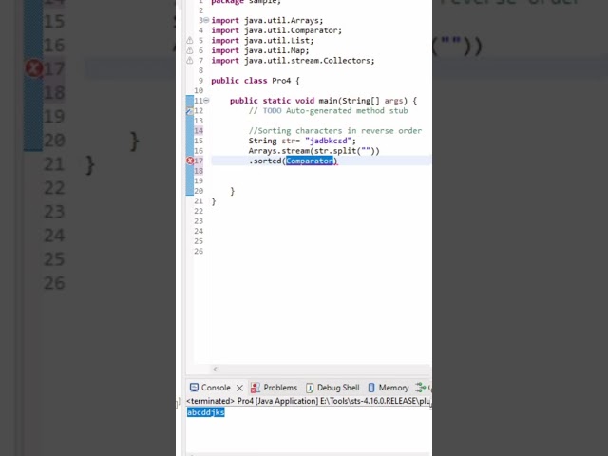Click the green icon after the Memory tab
The image size is (608, 456).
click(420, 387)
